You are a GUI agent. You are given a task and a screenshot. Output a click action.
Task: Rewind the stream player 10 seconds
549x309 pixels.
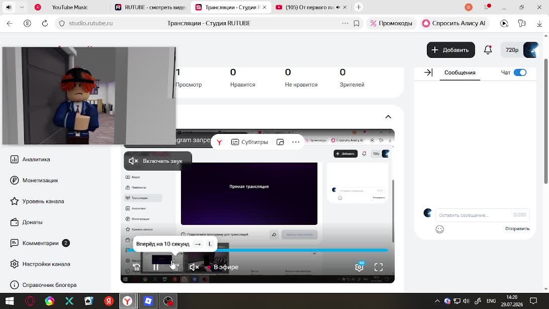pos(136,267)
